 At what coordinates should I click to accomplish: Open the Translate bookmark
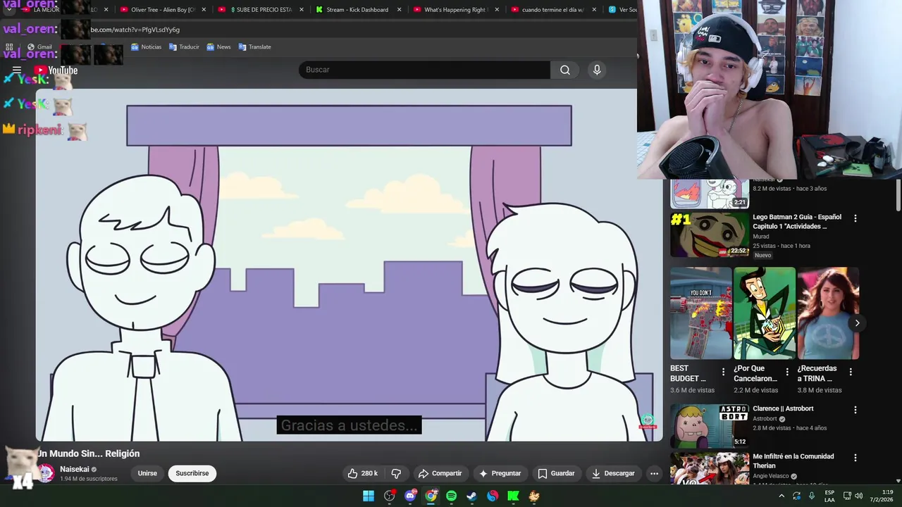click(x=254, y=47)
